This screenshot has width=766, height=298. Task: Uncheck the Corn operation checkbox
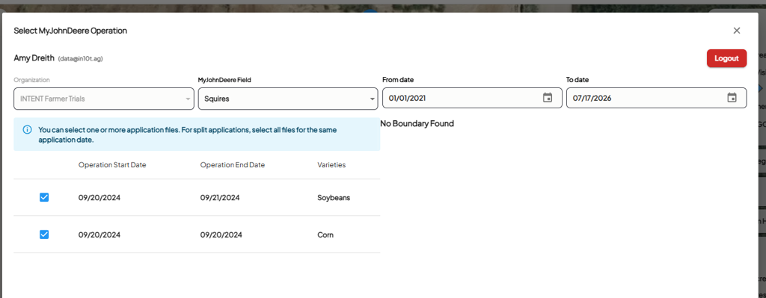point(44,235)
